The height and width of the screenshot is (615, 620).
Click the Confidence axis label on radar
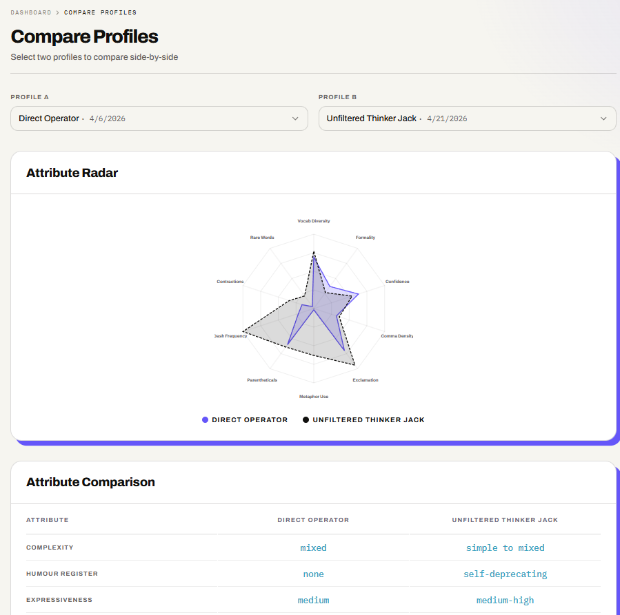coord(397,282)
